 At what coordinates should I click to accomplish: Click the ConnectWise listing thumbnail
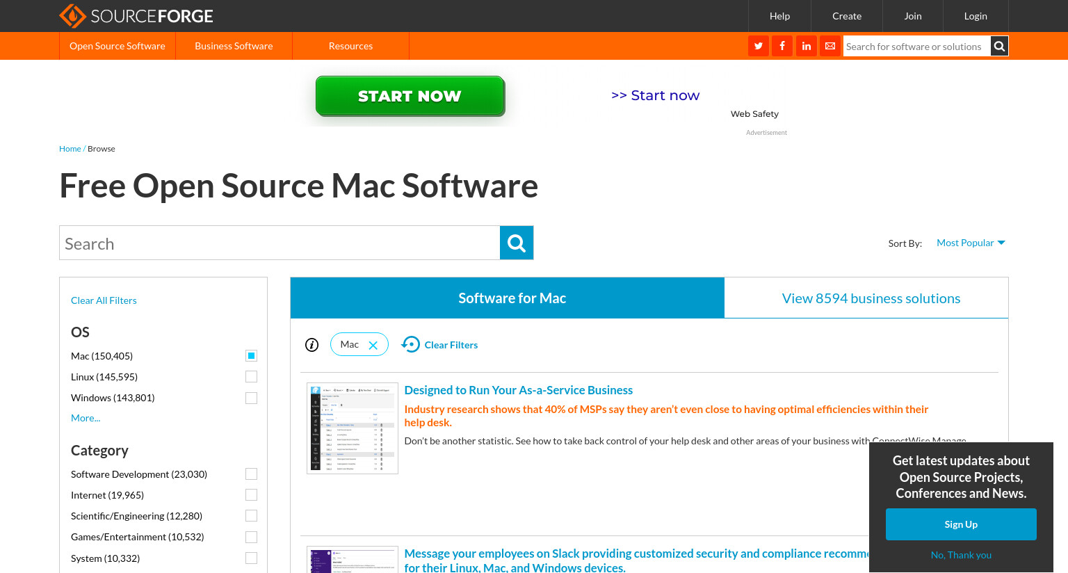[x=353, y=428]
